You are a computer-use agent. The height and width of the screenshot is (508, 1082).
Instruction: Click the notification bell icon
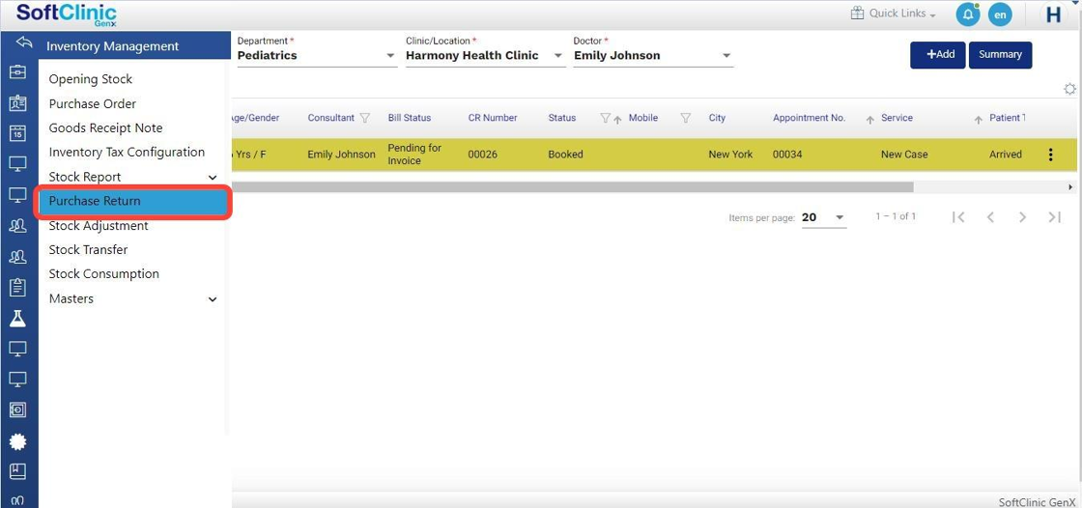[x=967, y=14]
